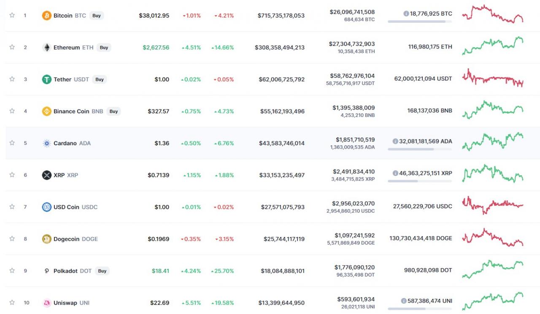Click the Uniswap unicorn logo icon
The image size is (540, 314).
(46, 303)
